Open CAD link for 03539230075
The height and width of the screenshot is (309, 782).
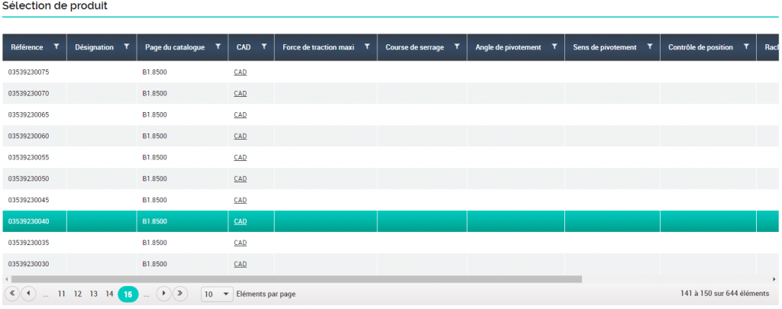tap(240, 72)
